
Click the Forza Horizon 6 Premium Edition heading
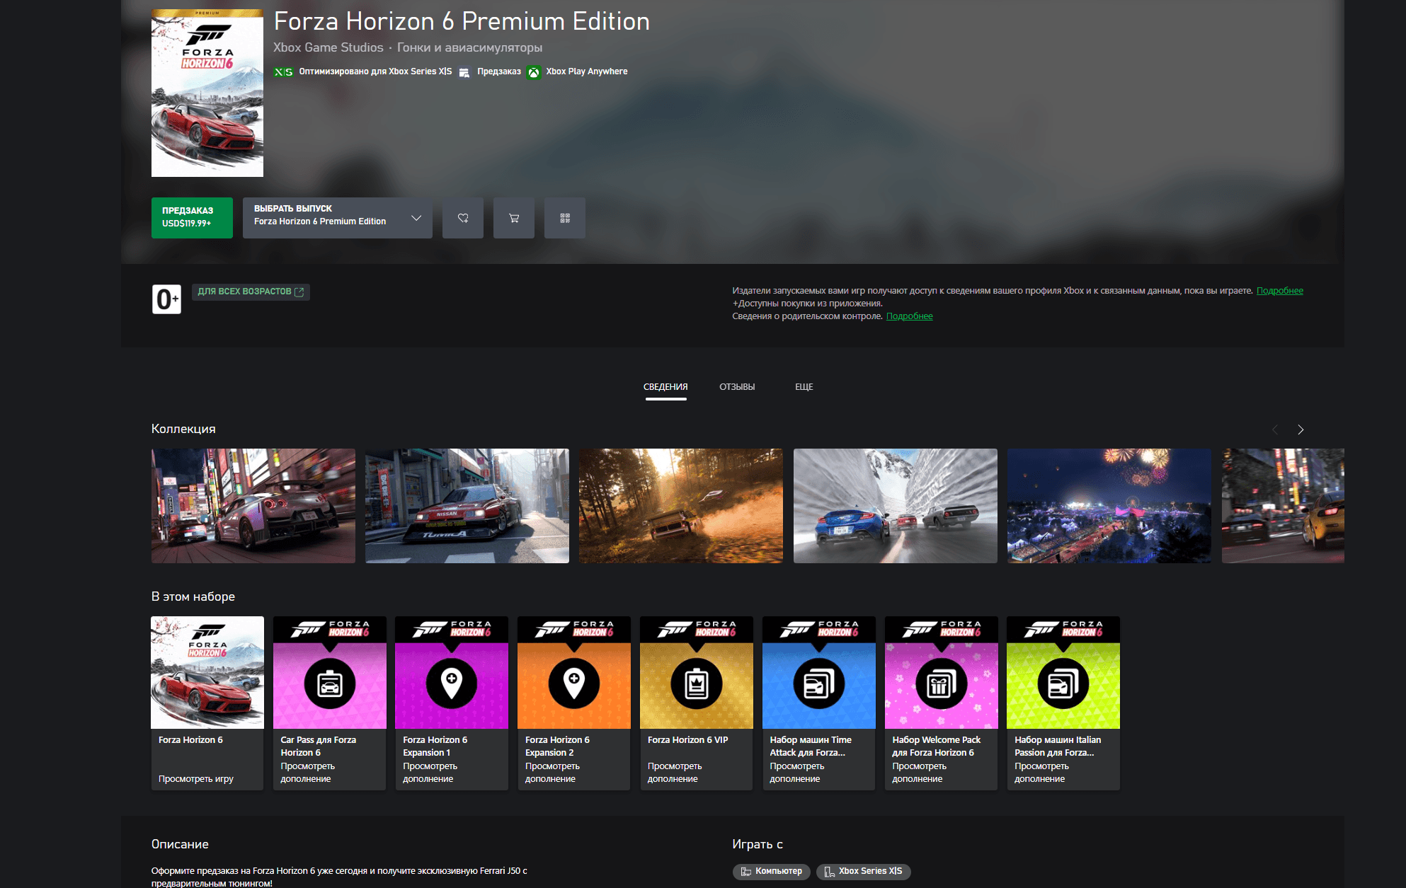(x=462, y=21)
